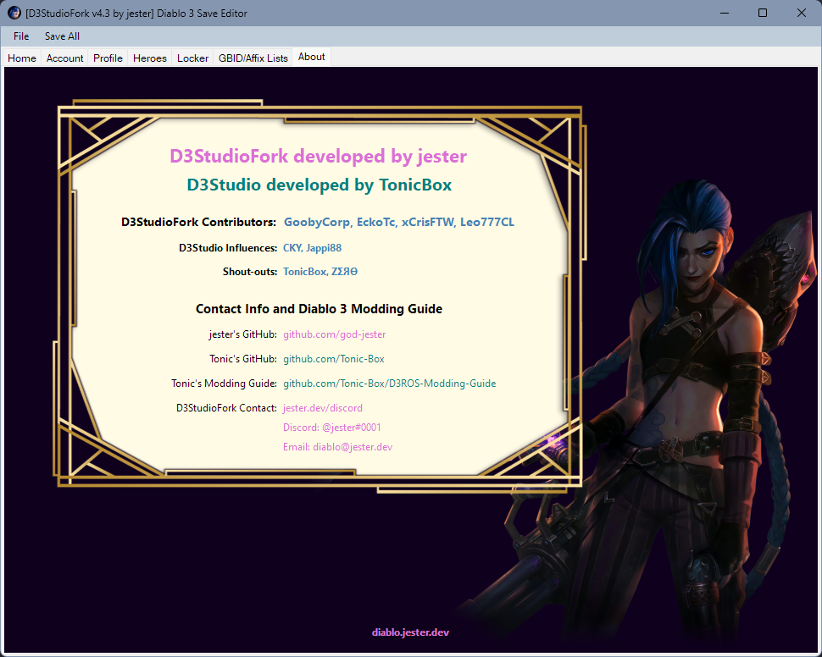The image size is (822, 657).
Task: Click the "Tonic's GitHub:" label
Action: click(243, 359)
